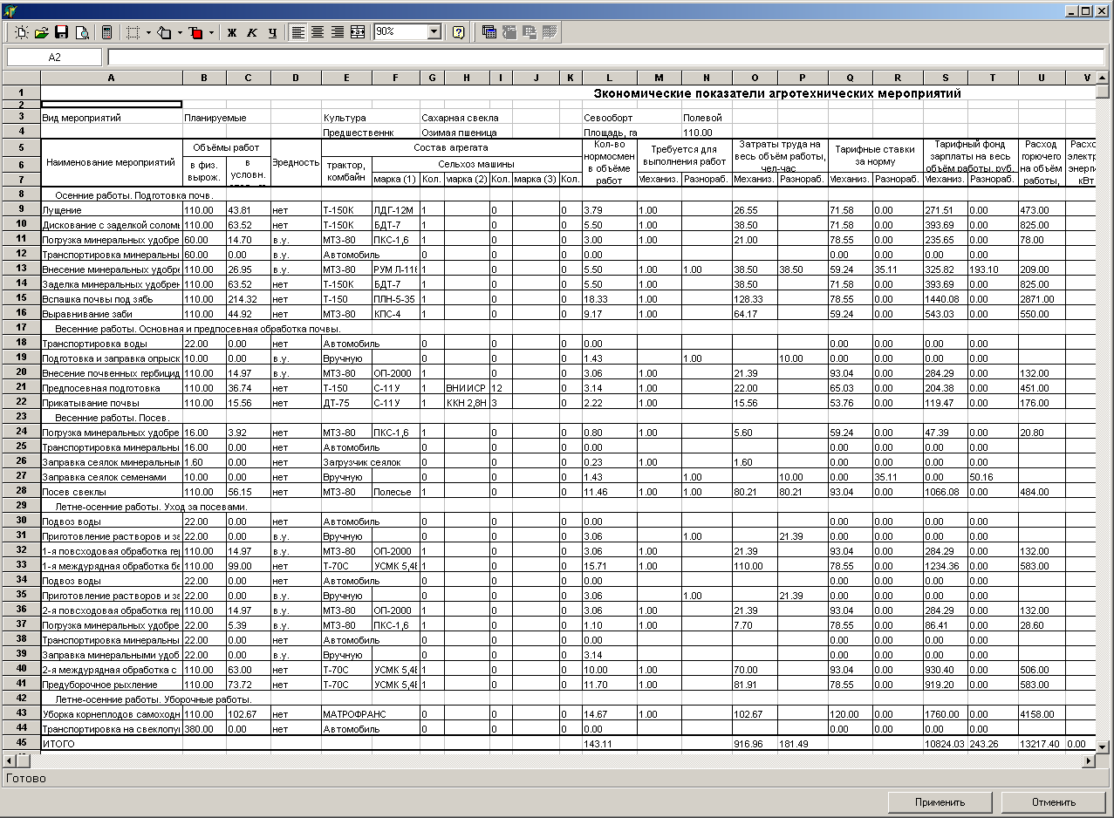Select row 45 header

(20, 743)
